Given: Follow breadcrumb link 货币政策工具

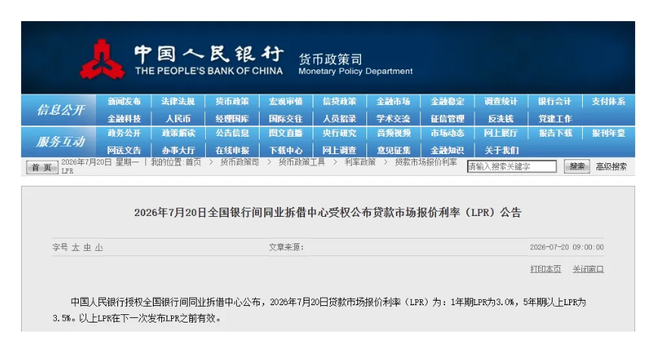Looking at the screenshot, I should pos(301,162).
